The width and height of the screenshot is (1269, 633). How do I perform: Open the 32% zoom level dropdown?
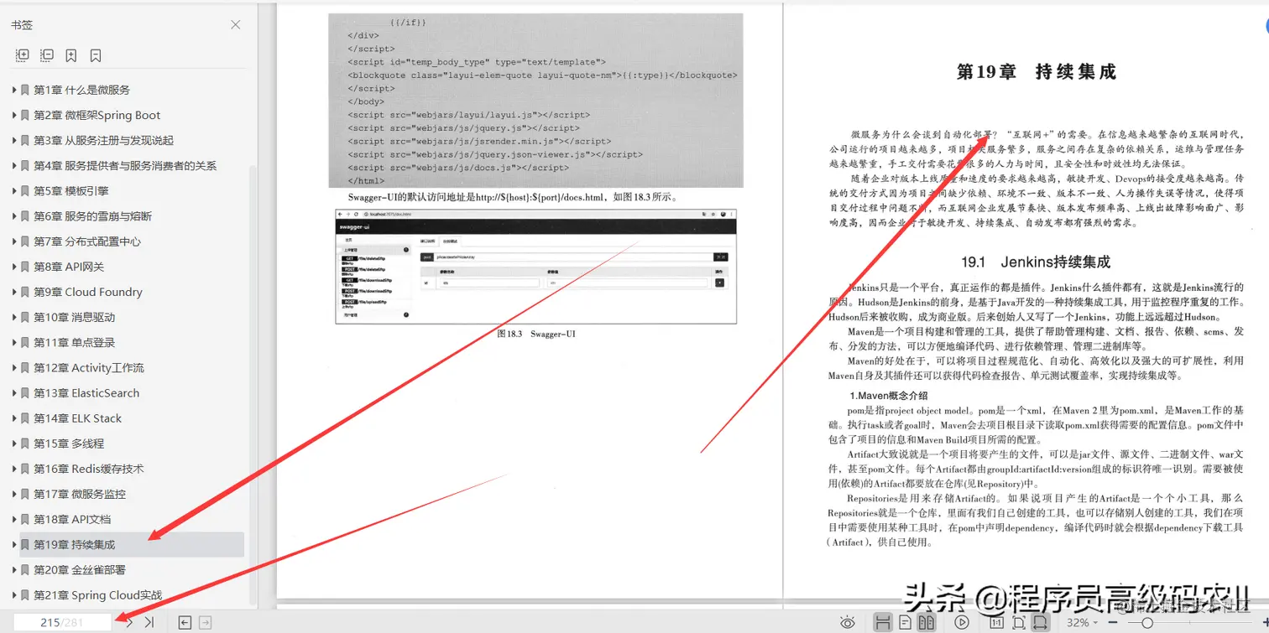pos(1083,621)
